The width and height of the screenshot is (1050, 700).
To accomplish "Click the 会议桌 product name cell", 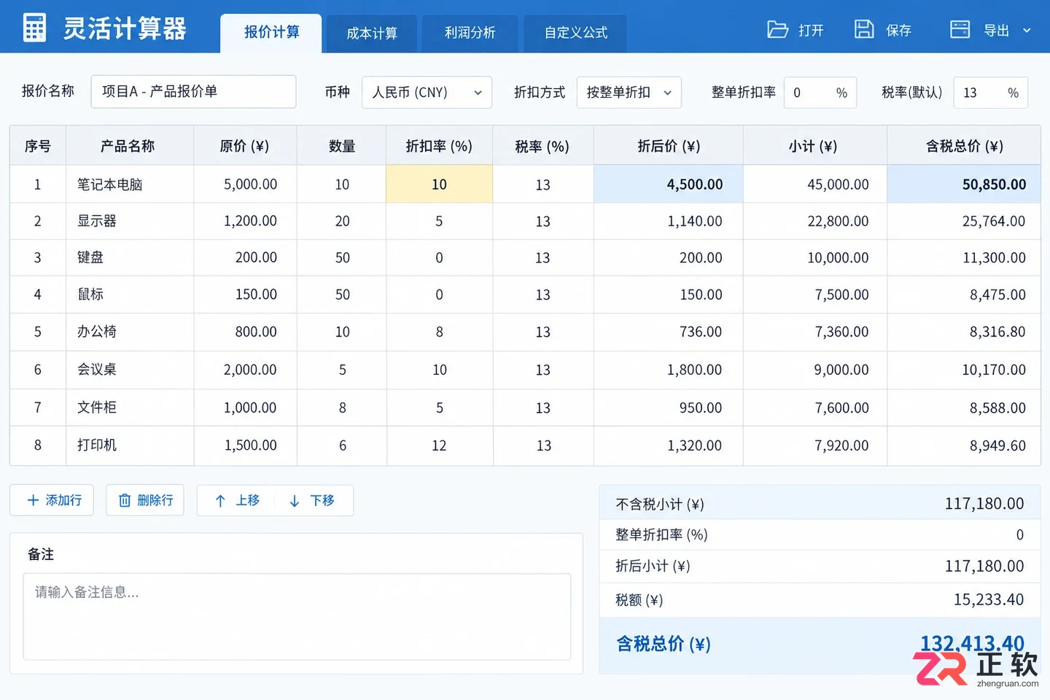I will (130, 370).
